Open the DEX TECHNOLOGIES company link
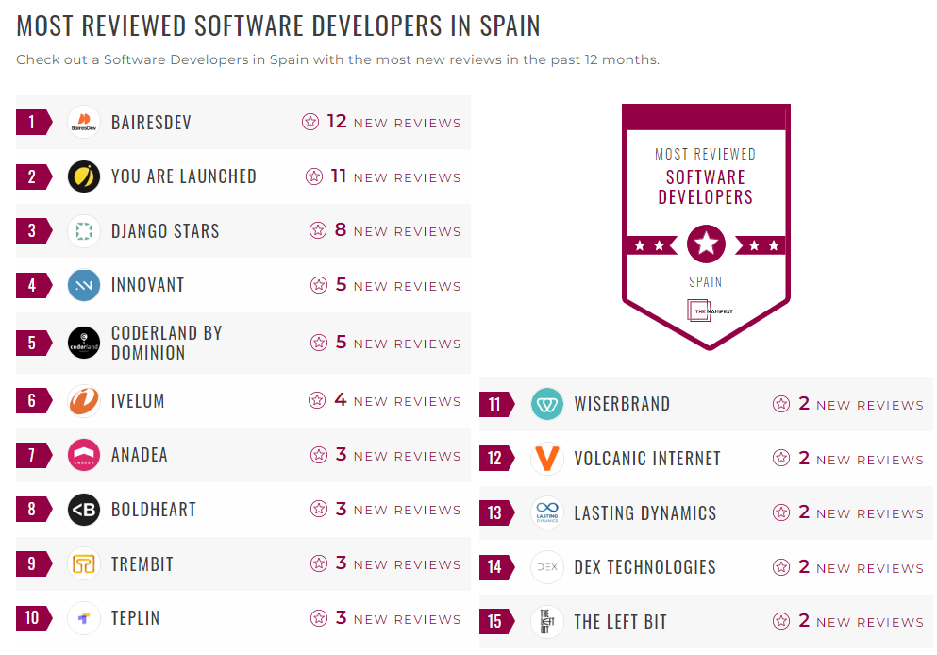937x655 pixels. (x=644, y=567)
